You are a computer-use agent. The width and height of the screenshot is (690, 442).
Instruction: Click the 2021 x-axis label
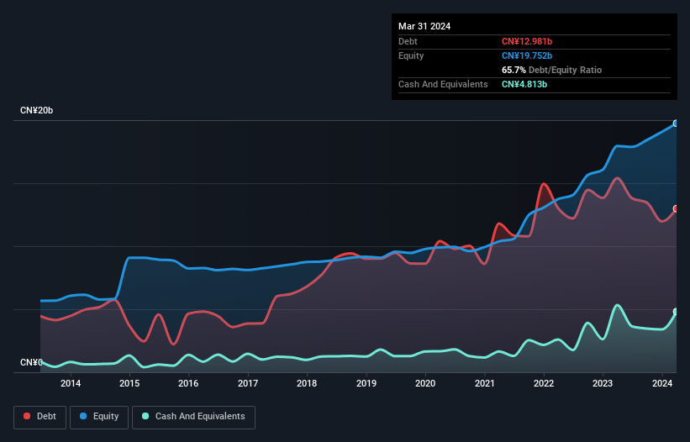pyautogui.click(x=484, y=383)
